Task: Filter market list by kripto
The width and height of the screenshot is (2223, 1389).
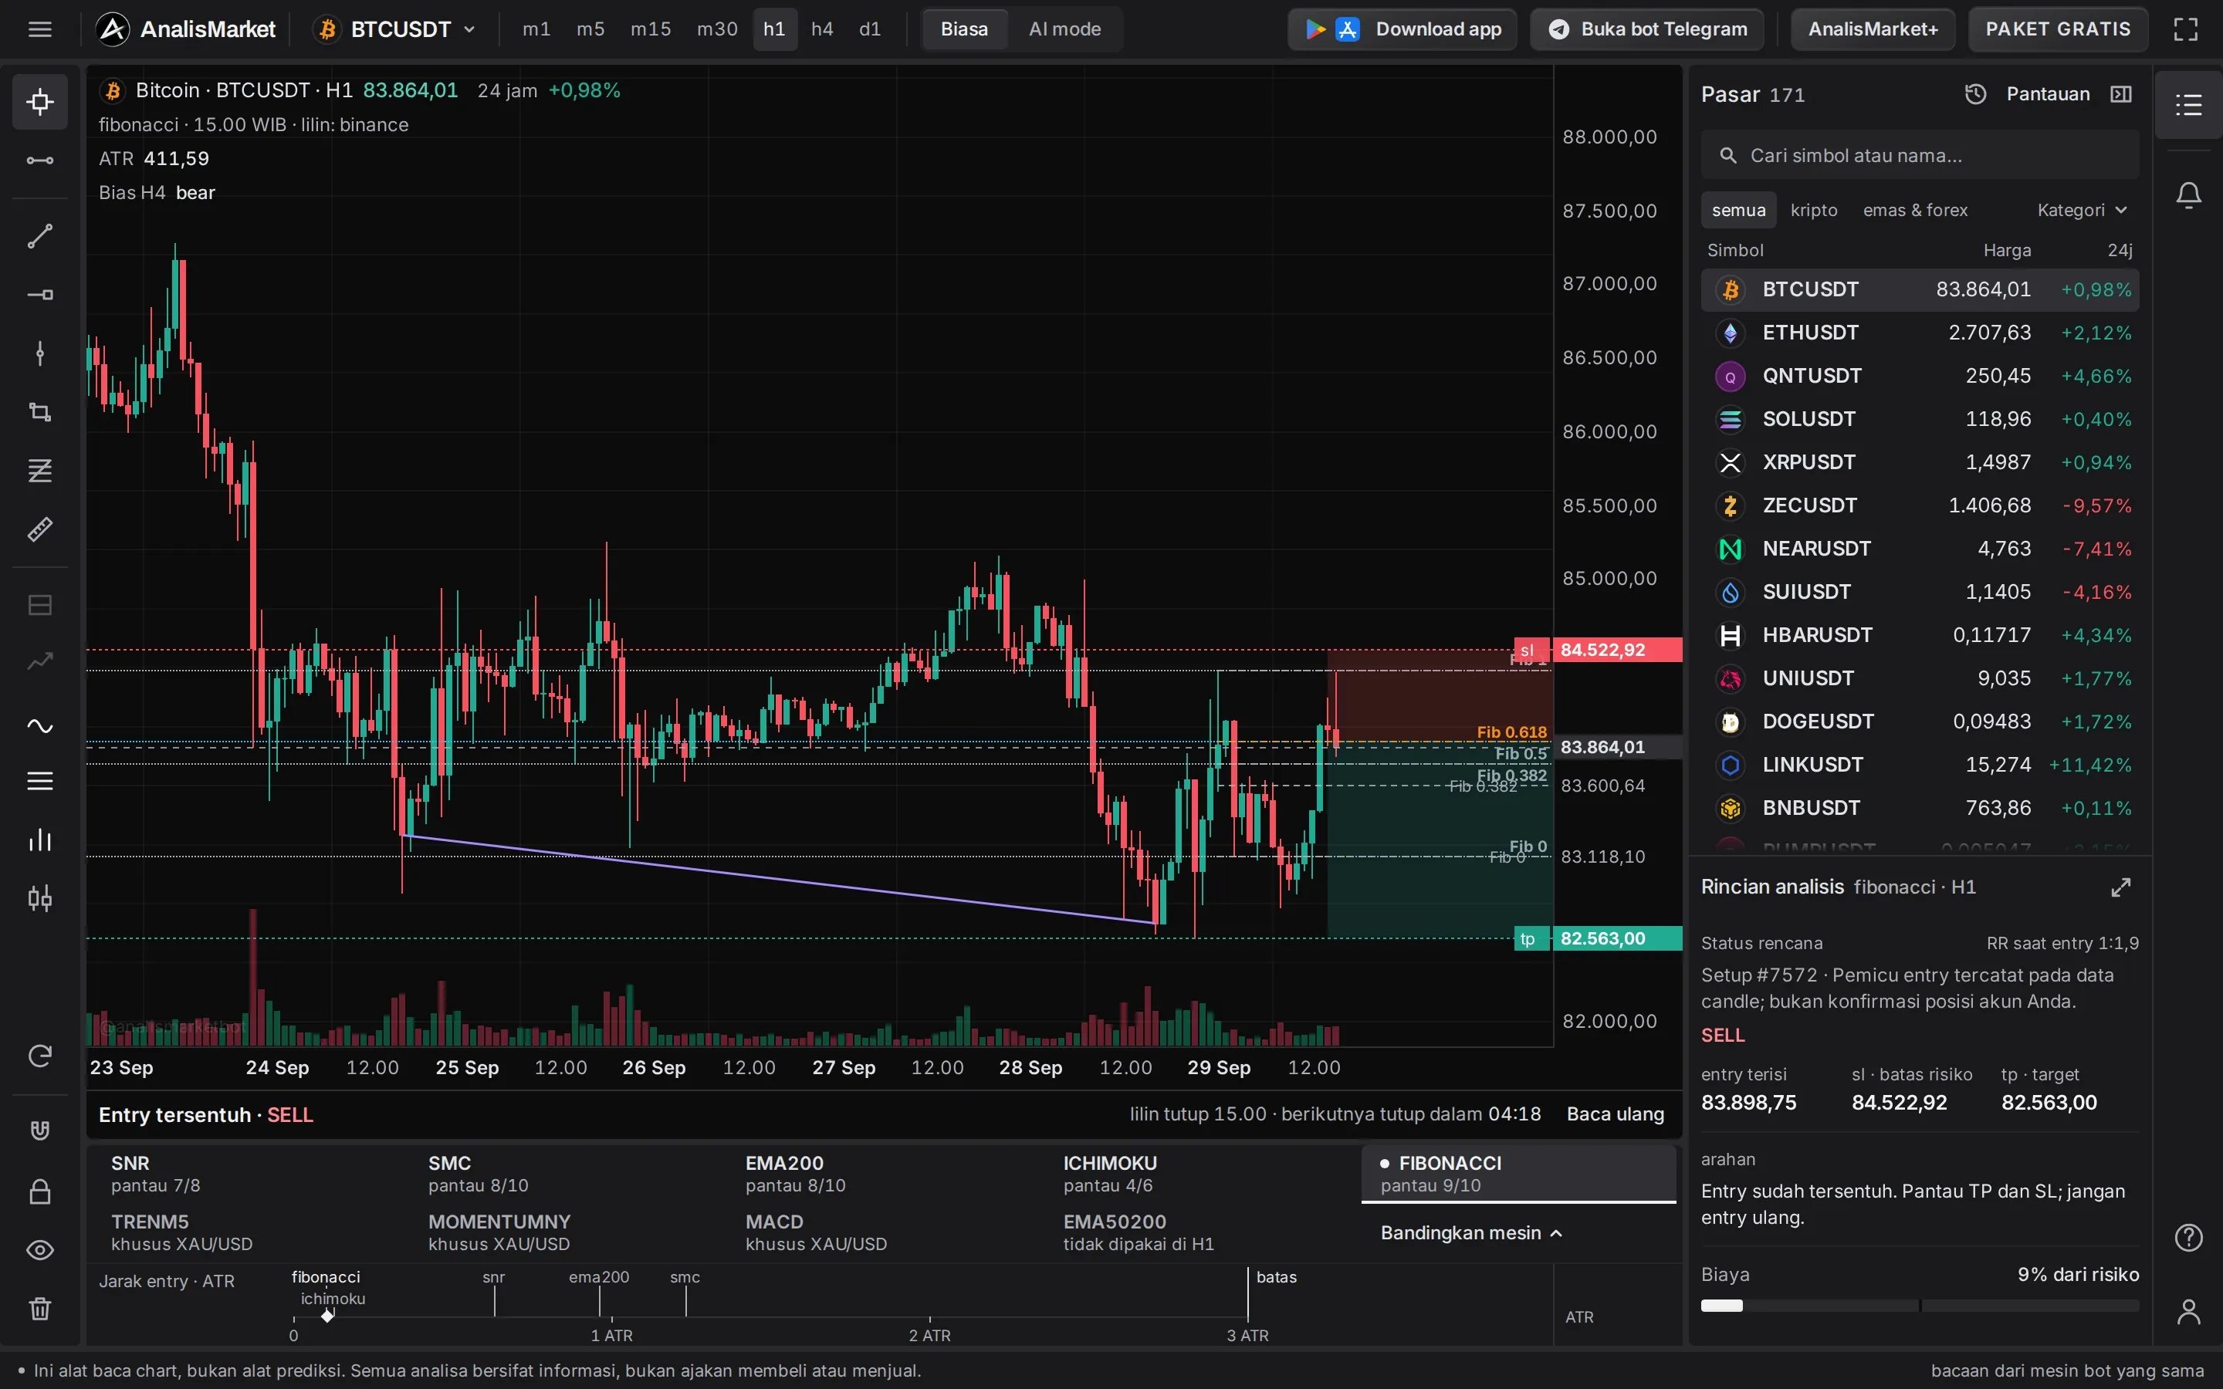Action: (x=1814, y=211)
